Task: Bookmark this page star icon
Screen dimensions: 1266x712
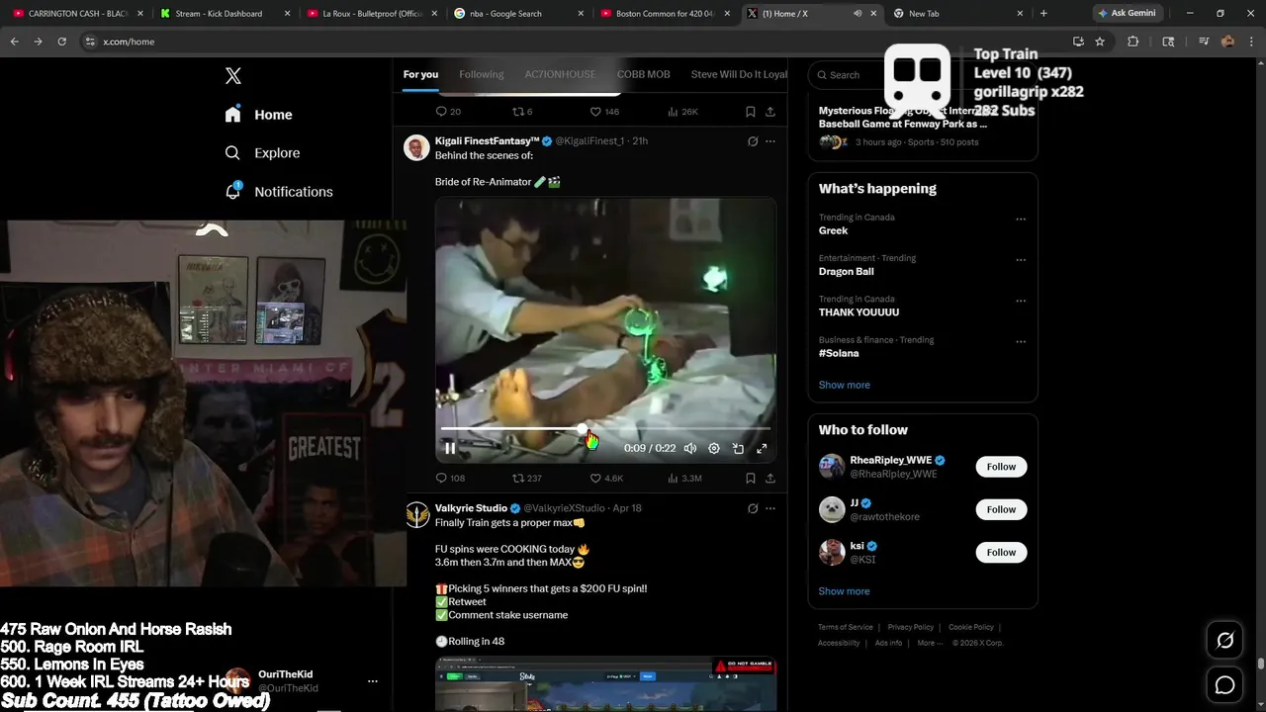Action: [x=1100, y=42]
